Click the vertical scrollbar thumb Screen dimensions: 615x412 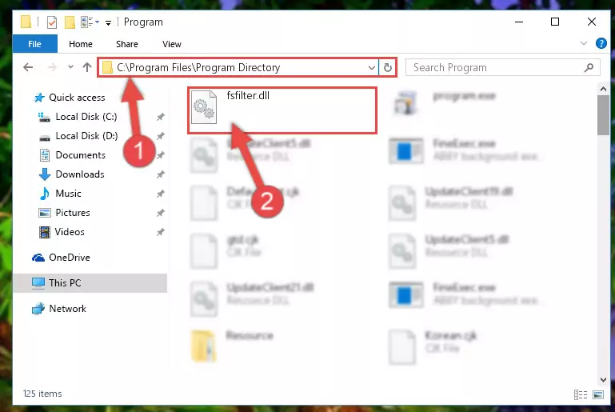tap(603, 115)
